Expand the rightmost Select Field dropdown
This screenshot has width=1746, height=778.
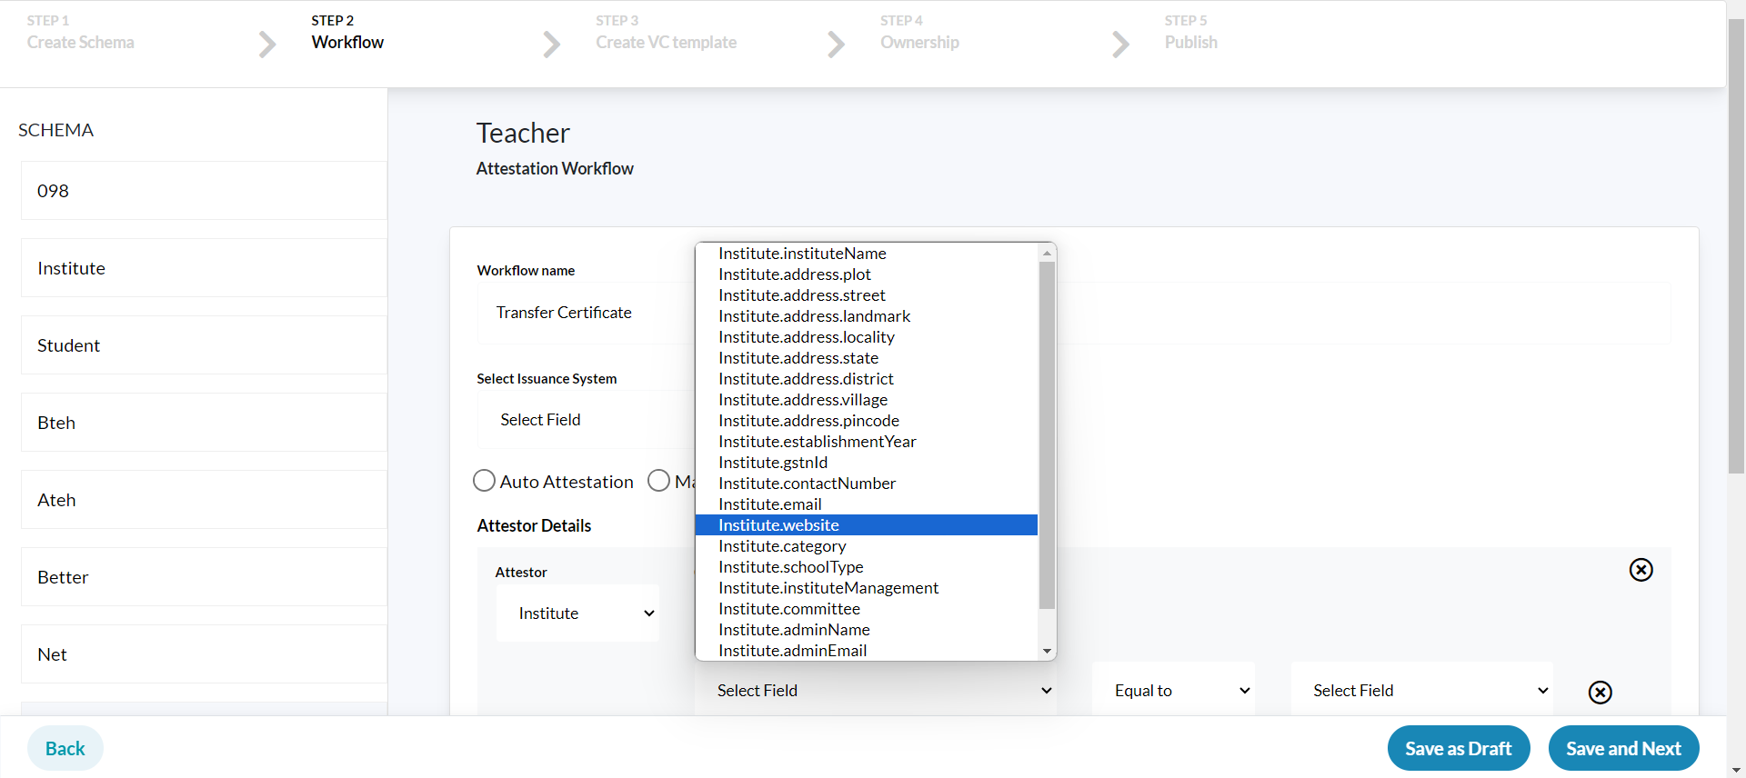[x=1421, y=691]
